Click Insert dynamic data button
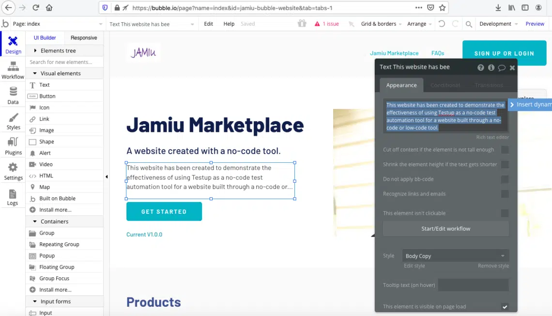Image resolution: width=552 pixels, height=316 pixels. coord(530,105)
